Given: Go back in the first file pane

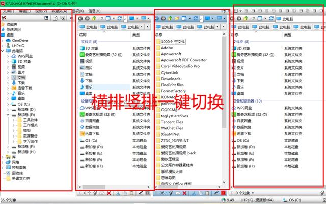Looking at the screenshot, I should point(80,19).
